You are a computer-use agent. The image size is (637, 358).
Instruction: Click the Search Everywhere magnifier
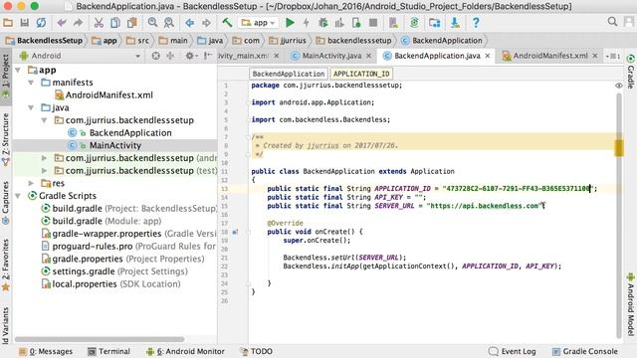pyautogui.click(x=613, y=22)
